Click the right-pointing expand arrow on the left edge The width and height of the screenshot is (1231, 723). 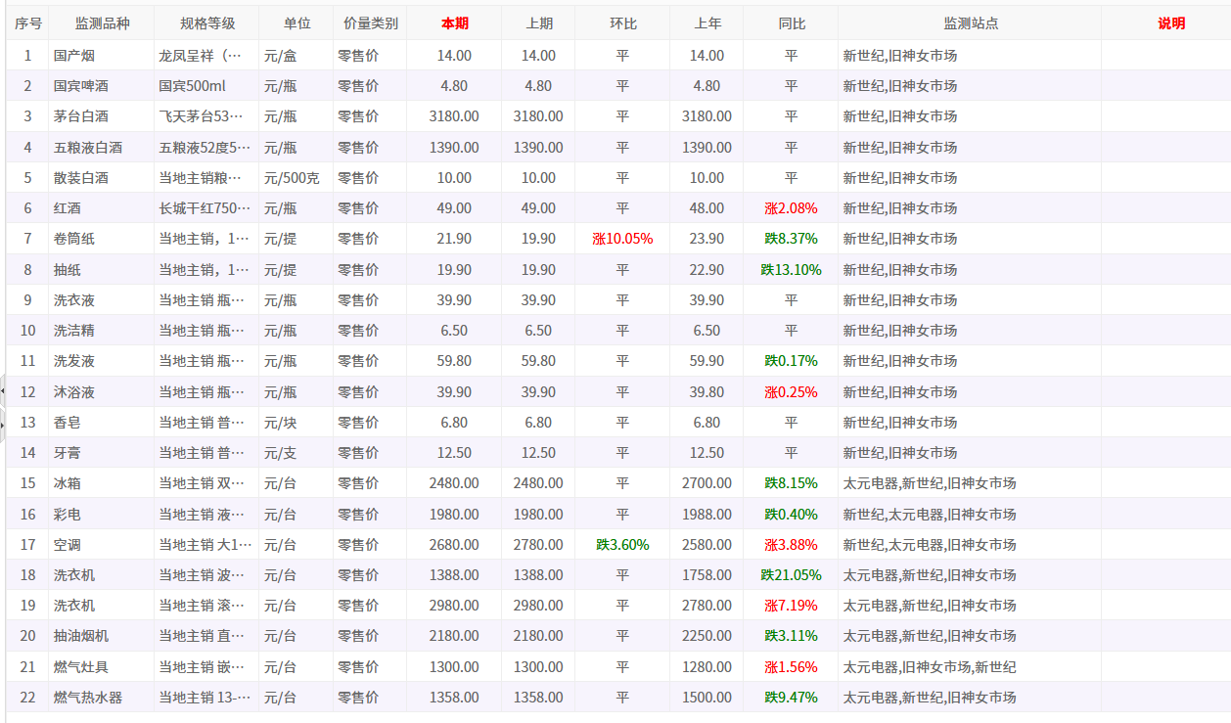pos(3,425)
